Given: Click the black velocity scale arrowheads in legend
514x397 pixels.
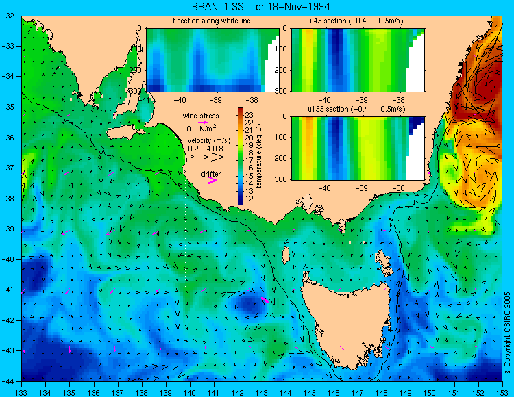Looking at the screenshot, I should click(x=209, y=157).
